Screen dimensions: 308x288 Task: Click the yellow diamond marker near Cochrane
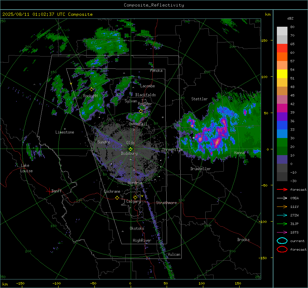(x=117, y=198)
